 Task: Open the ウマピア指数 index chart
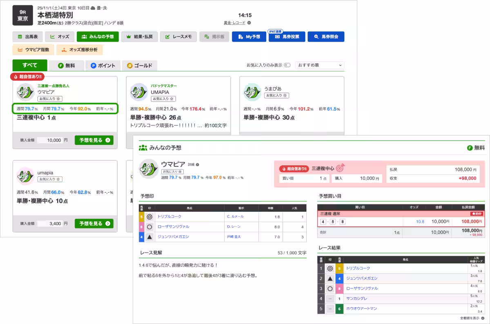[33, 50]
